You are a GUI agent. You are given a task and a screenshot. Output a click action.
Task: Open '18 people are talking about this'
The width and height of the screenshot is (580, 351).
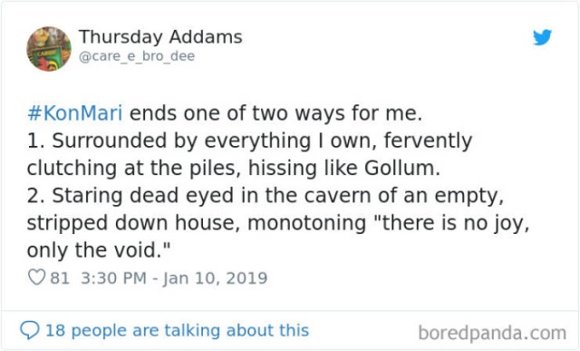pos(177,330)
